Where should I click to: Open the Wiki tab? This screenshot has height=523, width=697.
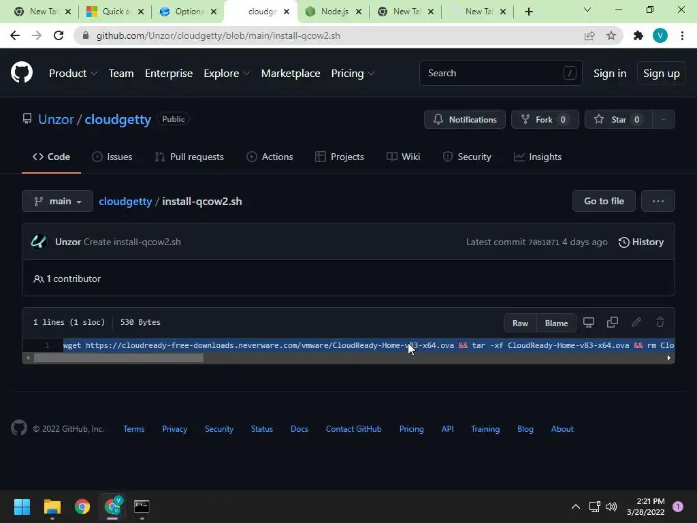403,157
